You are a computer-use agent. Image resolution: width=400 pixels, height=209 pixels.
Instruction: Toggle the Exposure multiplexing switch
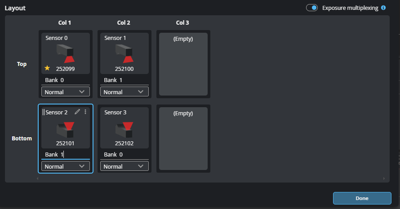pos(312,8)
